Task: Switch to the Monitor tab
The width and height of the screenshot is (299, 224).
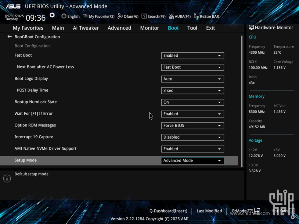Action: (149, 28)
